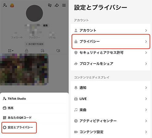Open コンテンツ設定 row
This screenshot has width=152, height=138.
[110, 132]
